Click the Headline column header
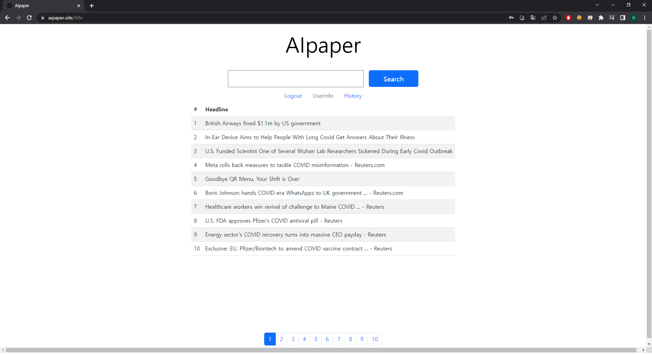The width and height of the screenshot is (652, 355). [217, 109]
